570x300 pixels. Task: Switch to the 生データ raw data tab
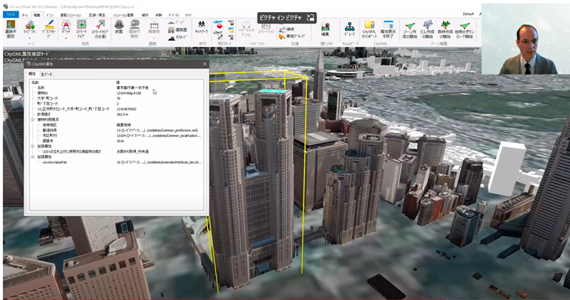(46, 74)
